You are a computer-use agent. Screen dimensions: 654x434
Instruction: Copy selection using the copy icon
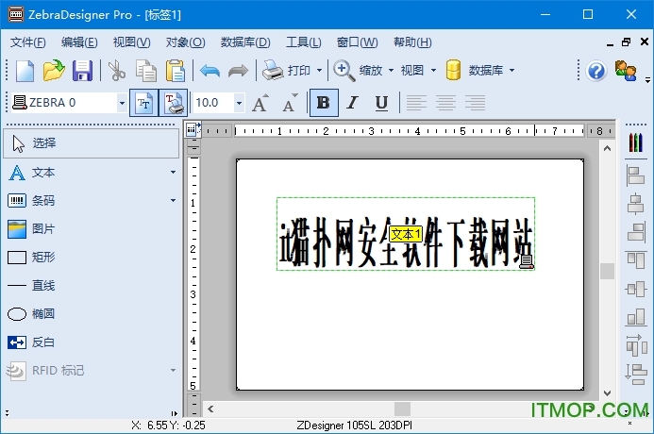(146, 71)
